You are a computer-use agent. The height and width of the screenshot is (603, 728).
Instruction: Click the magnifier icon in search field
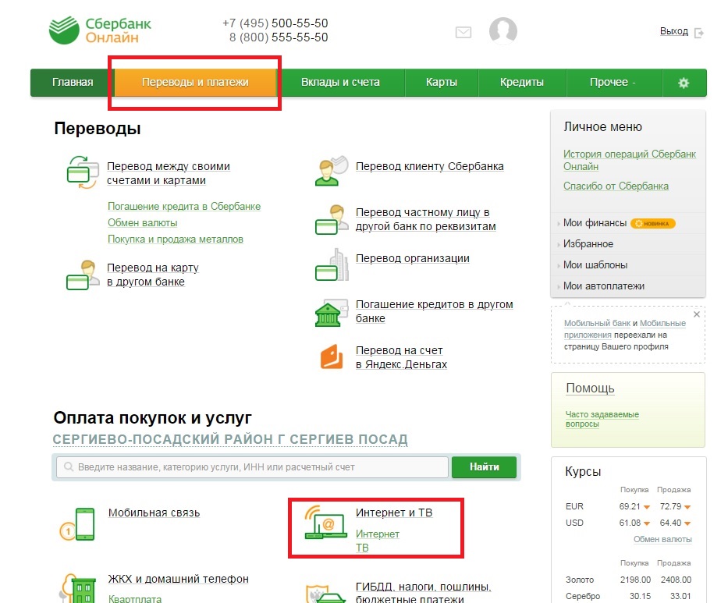(69, 466)
